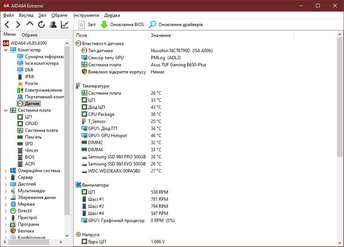Click the SPD memory icon
344x247 pixels.
(x=20, y=144)
